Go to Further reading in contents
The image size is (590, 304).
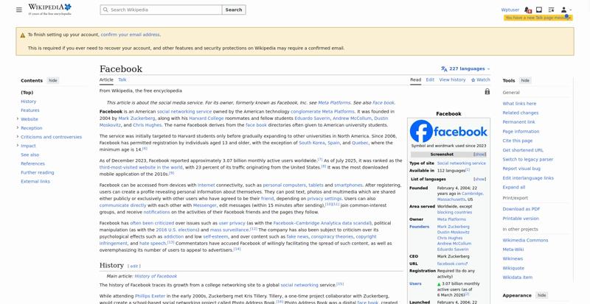[38, 172]
